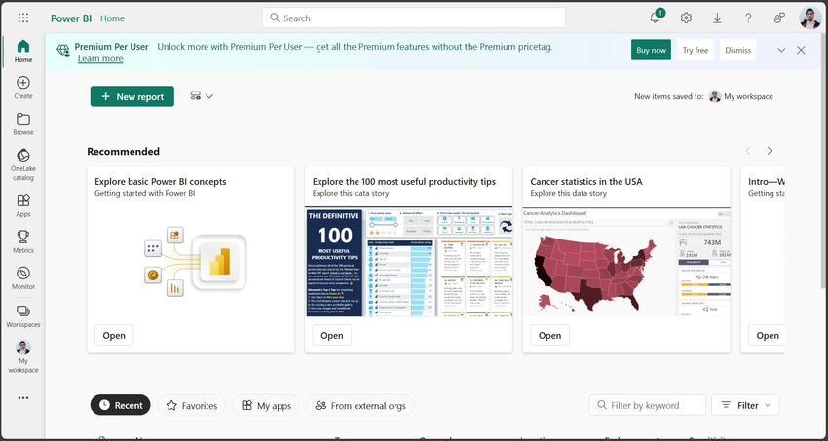Click the Power BI brand link
The image size is (828, 441).
point(71,18)
